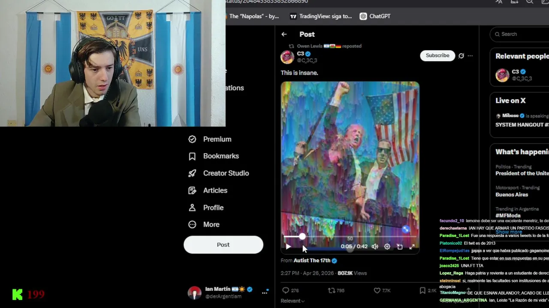Screen dimensions: 549x308
Task: Expand the Relevant replies sort dropdown
Action: (x=293, y=301)
